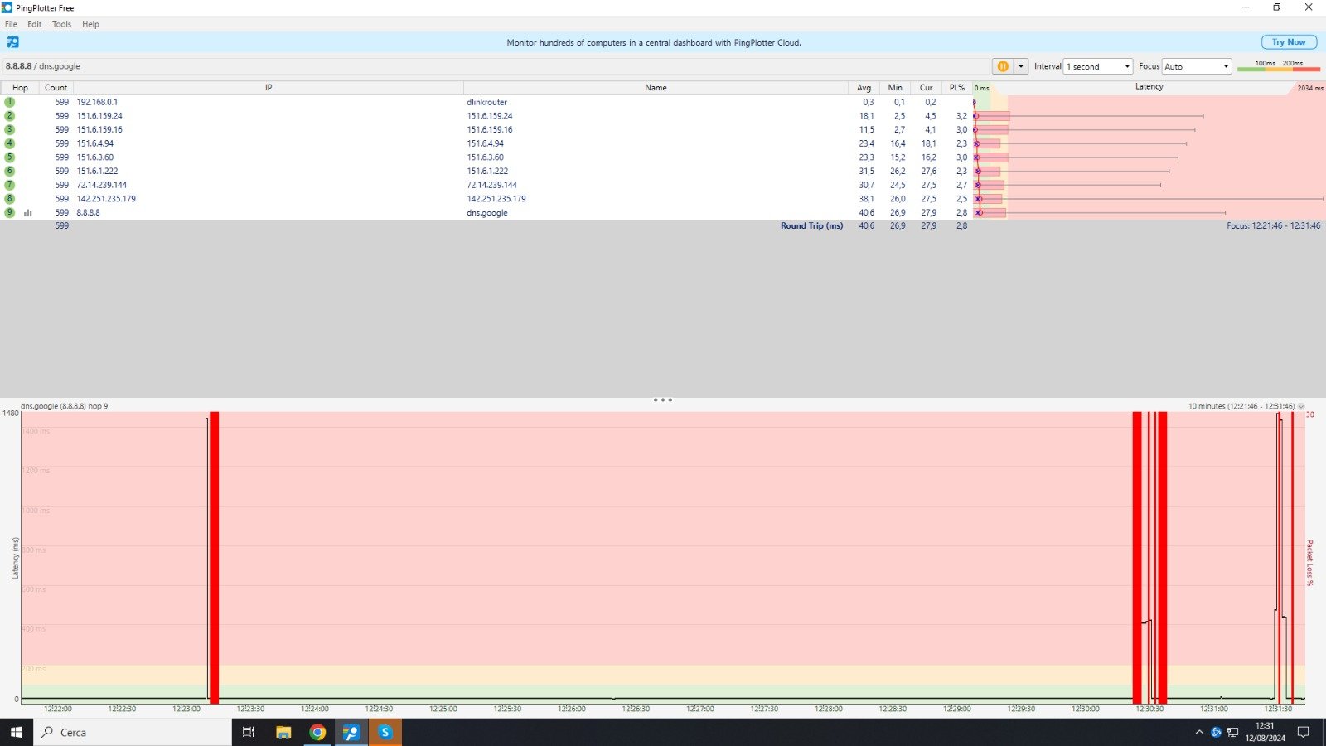Open the Tools menu

coord(62,24)
